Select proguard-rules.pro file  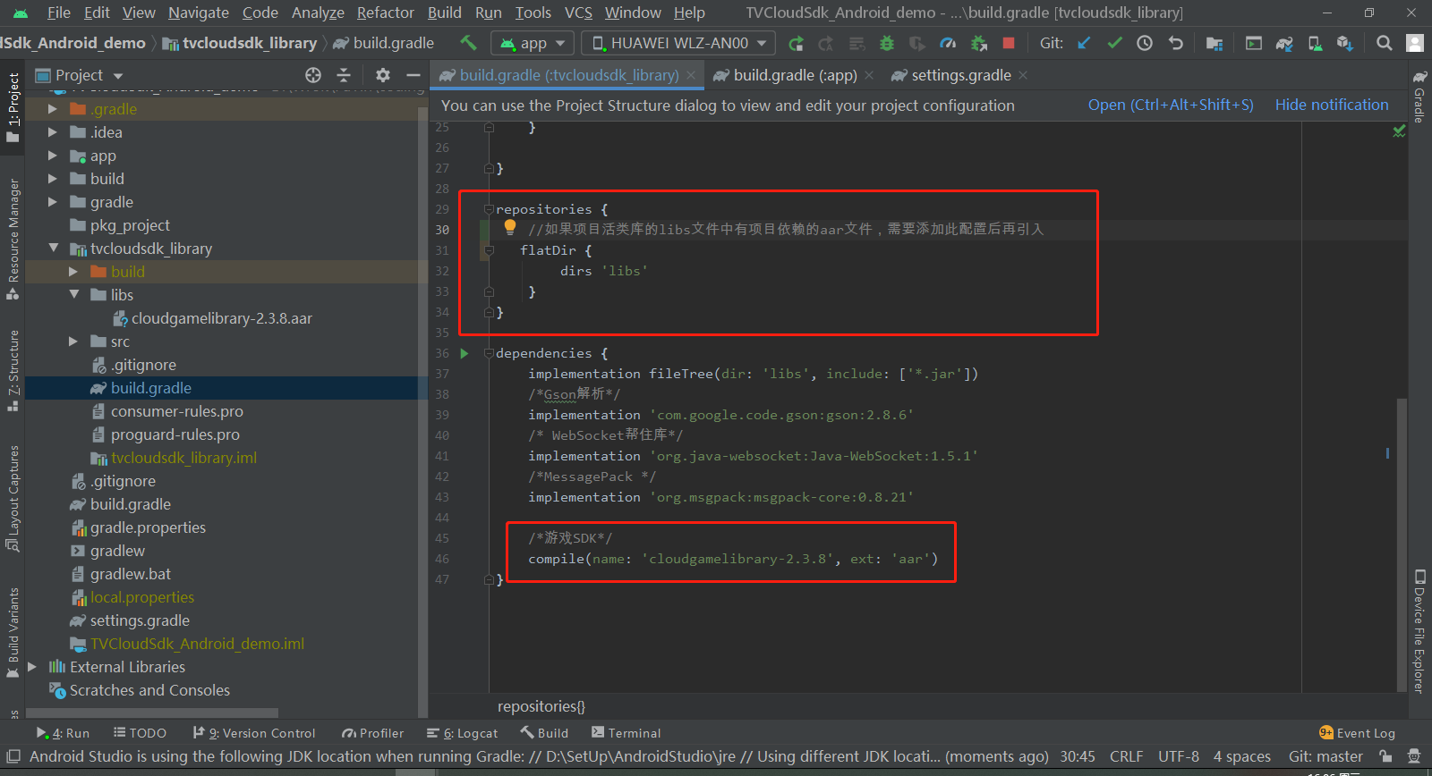175,434
